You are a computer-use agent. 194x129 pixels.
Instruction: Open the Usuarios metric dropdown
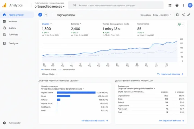pos(47,24)
